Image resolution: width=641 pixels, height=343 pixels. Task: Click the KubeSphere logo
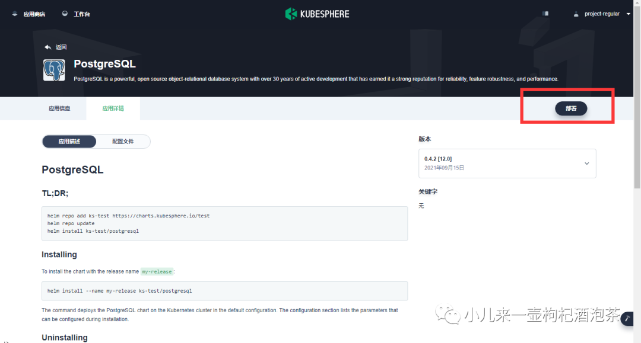pos(317,14)
